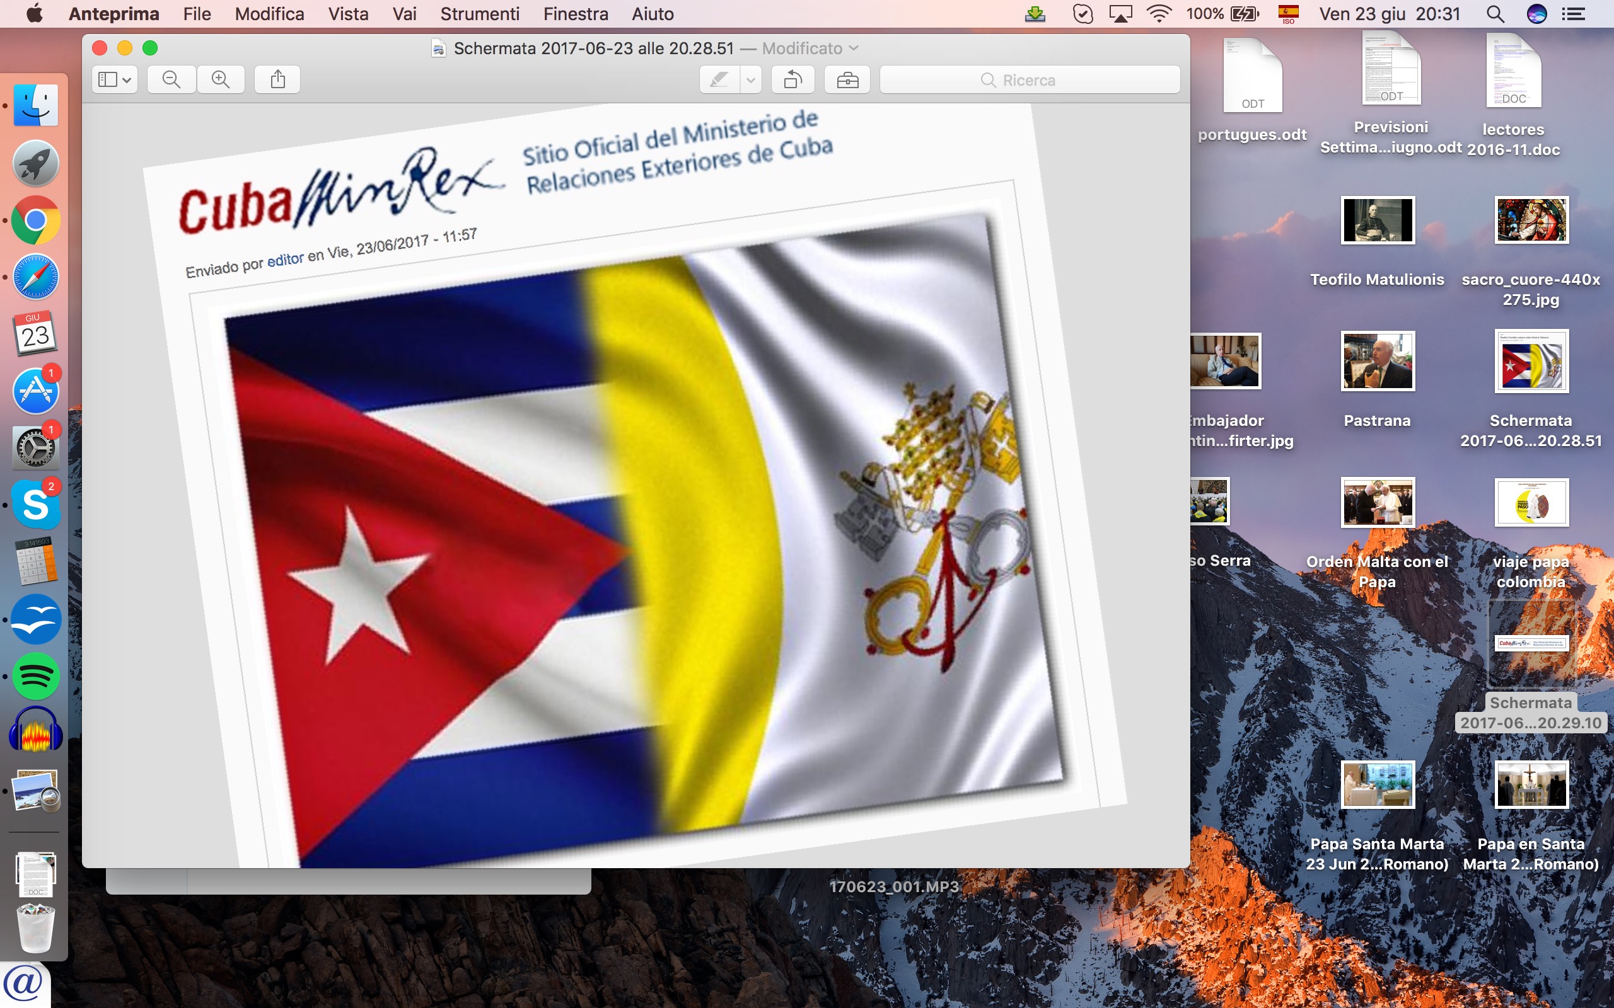Image resolution: width=1614 pixels, height=1008 pixels.
Task: Open the sidebar view options dropdown
Action: pos(115,80)
